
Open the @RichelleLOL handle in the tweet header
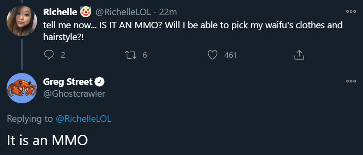coord(123,12)
